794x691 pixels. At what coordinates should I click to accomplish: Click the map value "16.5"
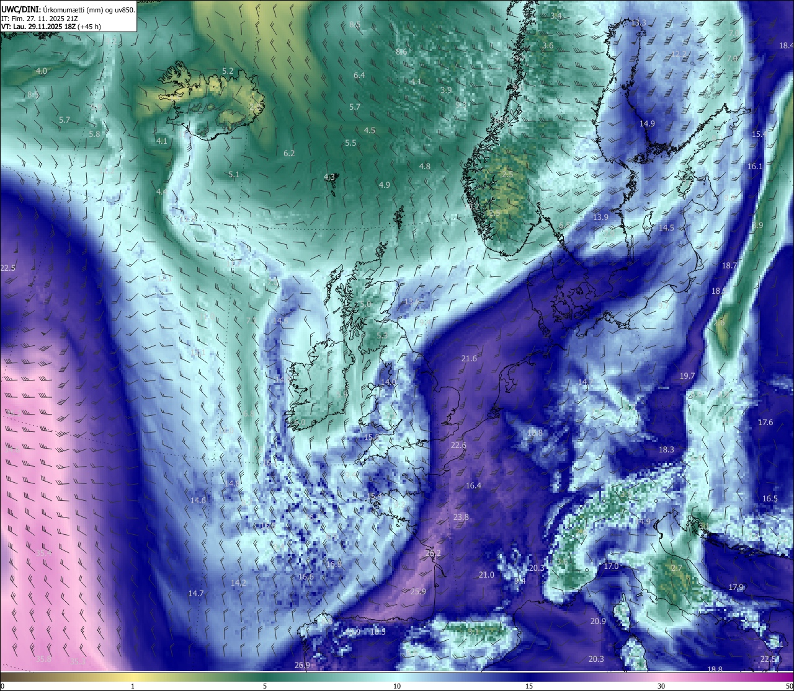[770, 499]
